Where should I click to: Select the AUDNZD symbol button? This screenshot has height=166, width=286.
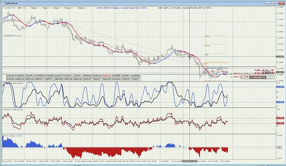(x=40, y=75)
